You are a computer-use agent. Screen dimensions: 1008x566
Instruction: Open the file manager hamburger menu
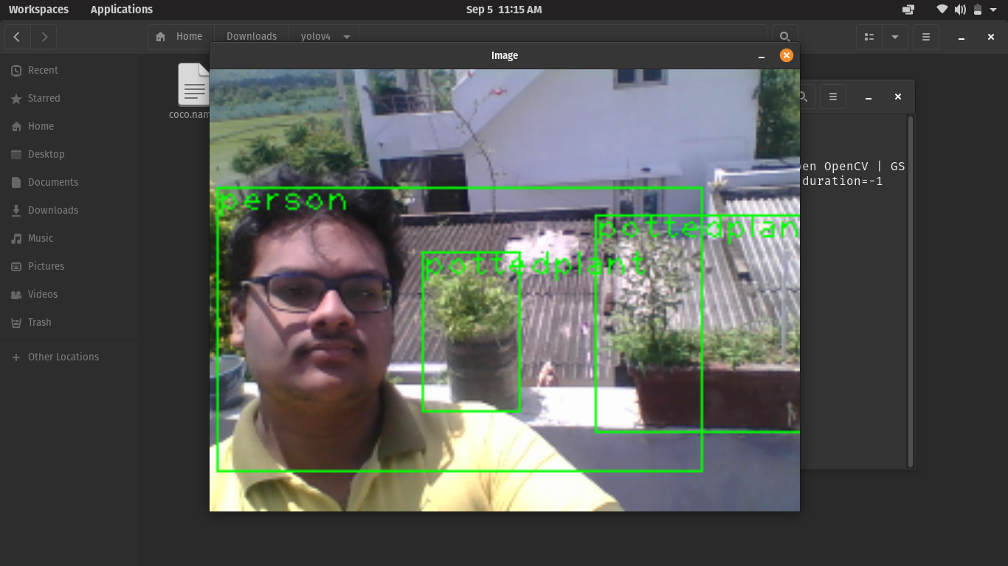[x=925, y=36]
